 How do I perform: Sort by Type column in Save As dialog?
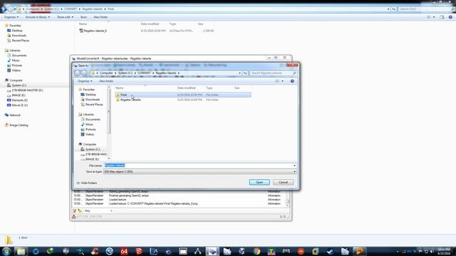209,88
